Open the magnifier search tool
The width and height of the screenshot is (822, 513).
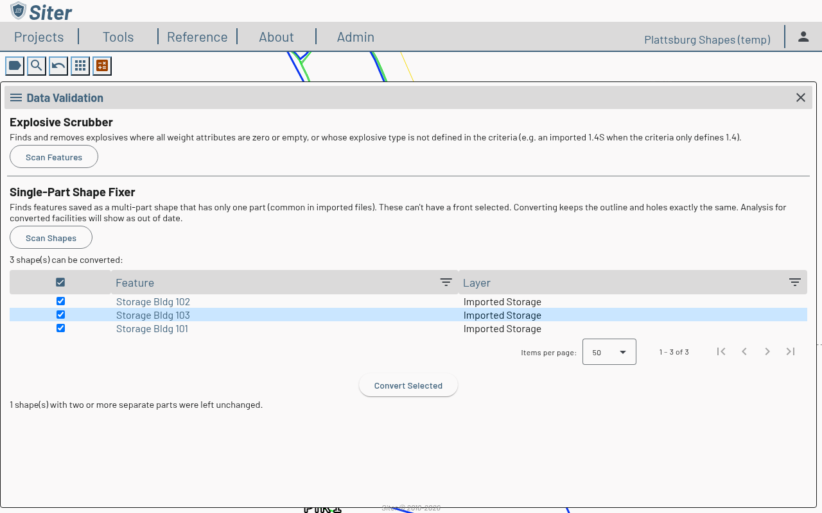(37, 65)
